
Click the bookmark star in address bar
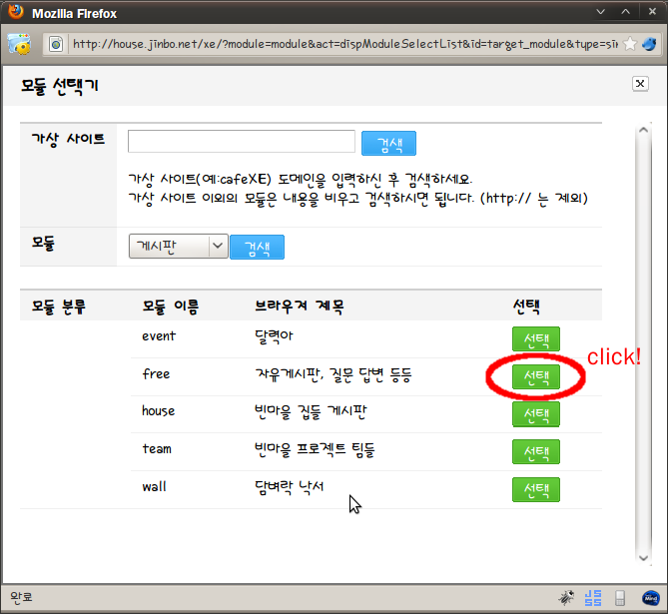point(630,44)
